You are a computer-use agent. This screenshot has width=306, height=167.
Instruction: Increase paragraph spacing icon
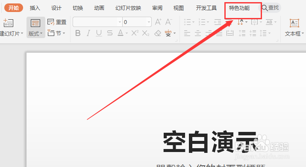point(242,33)
